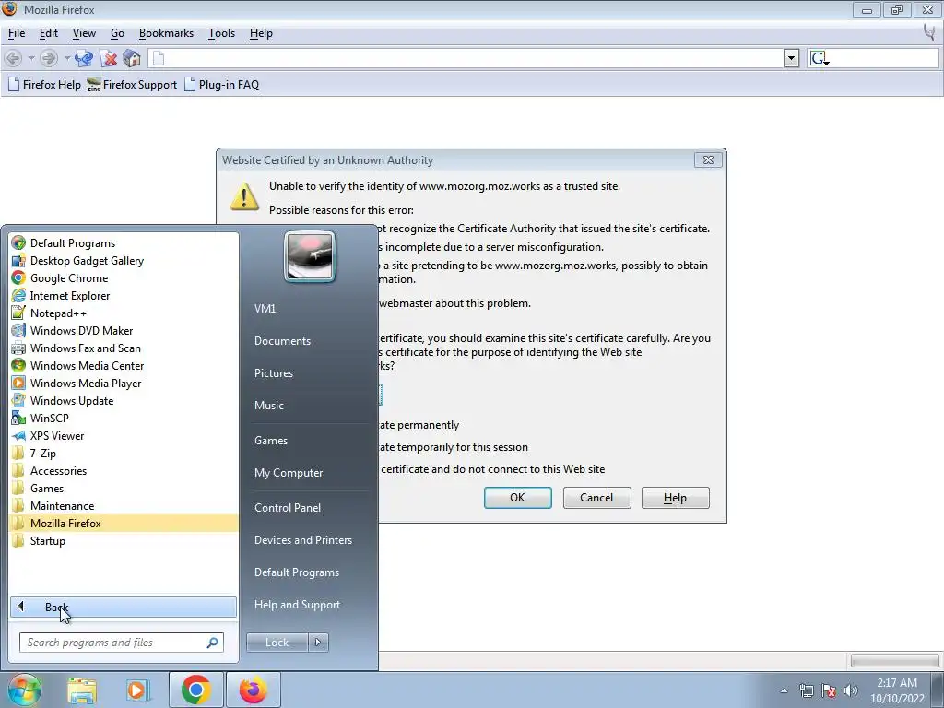Launch WinSCP
Image resolution: width=944 pixels, height=708 pixels.
[124, 418]
